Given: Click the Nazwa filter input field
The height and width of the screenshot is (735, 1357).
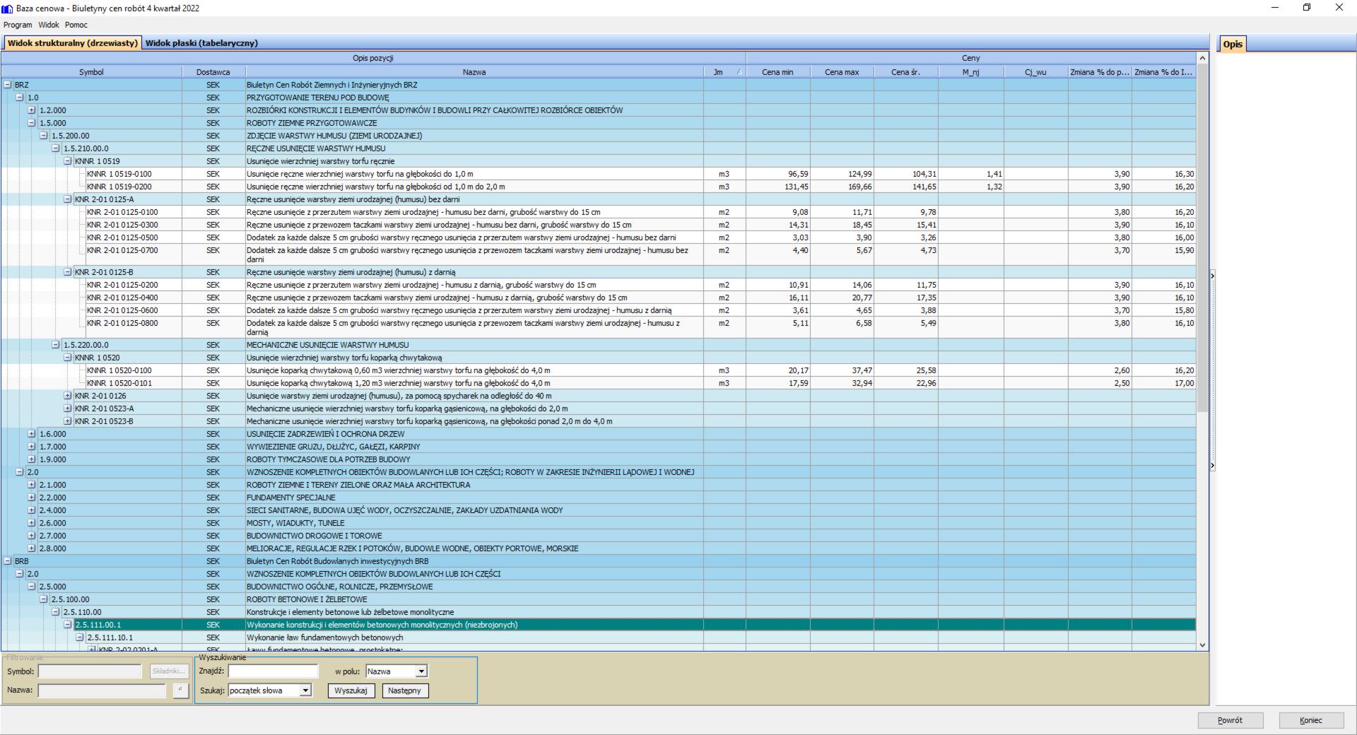Looking at the screenshot, I should (x=102, y=690).
